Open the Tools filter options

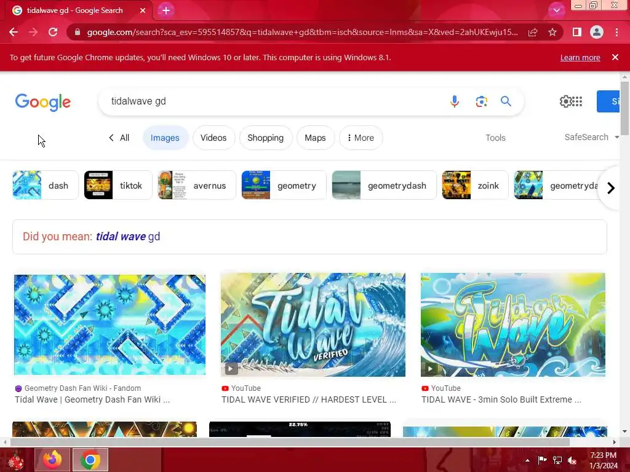click(x=495, y=138)
